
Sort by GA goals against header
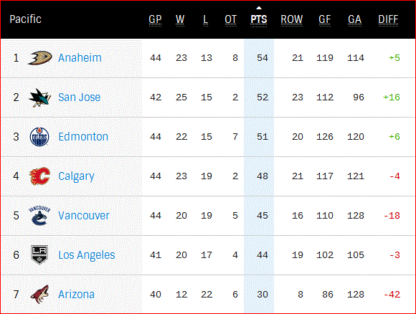[x=355, y=19]
